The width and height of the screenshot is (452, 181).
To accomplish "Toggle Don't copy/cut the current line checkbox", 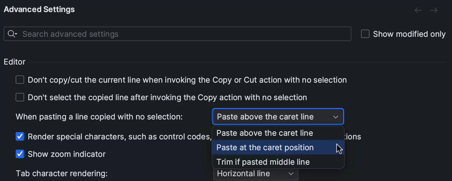I will click(x=20, y=80).
